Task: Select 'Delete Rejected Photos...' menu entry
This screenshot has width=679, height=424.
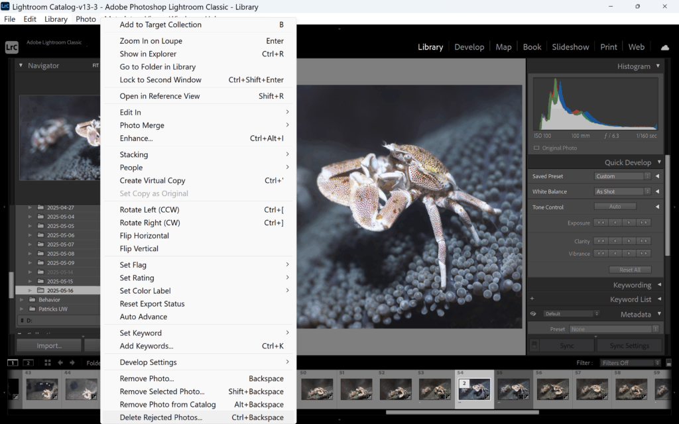Action: tap(198, 417)
